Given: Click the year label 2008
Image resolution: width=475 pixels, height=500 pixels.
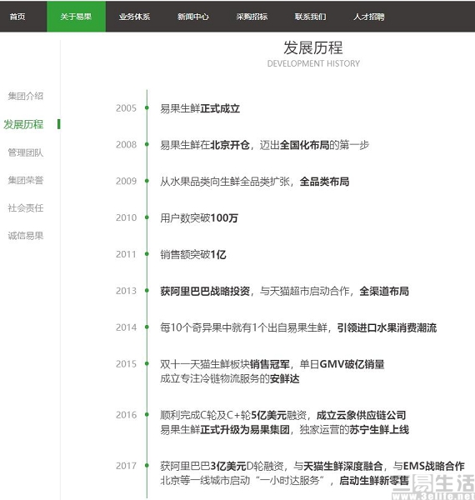Looking at the screenshot, I should click(x=126, y=145).
